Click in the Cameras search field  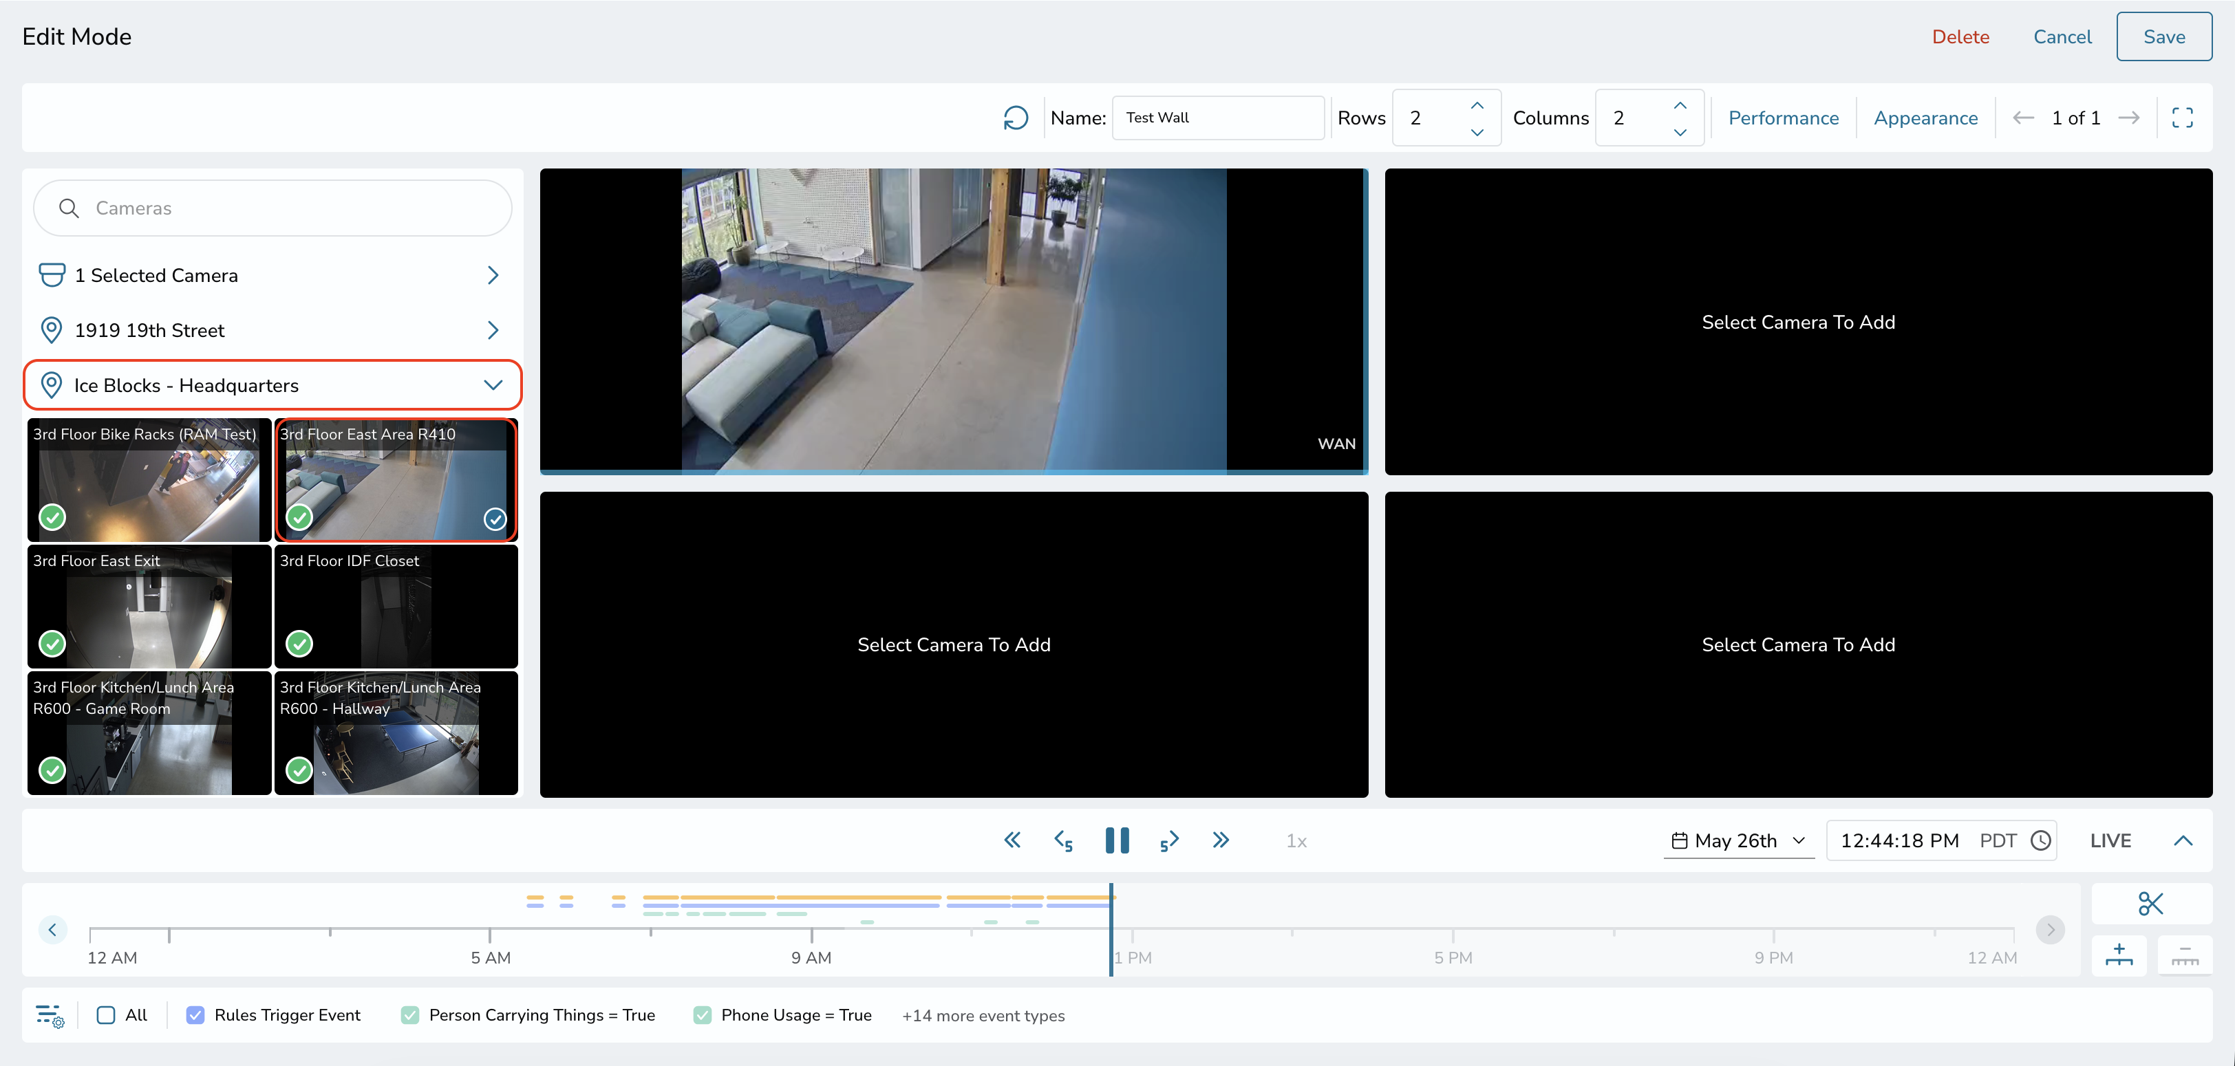(272, 208)
